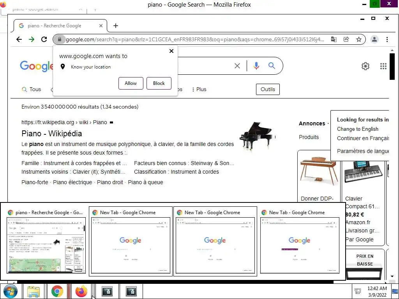Reload the Google search page
The width and height of the screenshot is (399, 299).
pos(44,39)
